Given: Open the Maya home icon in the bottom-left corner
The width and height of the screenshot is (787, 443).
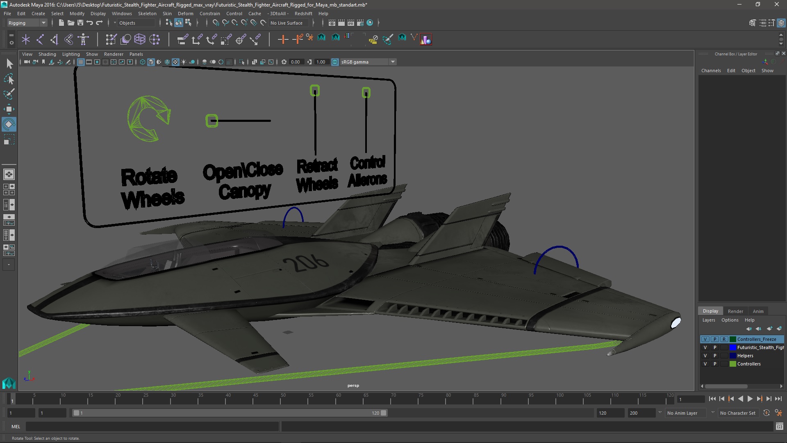Looking at the screenshot, I should coord(9,383).
